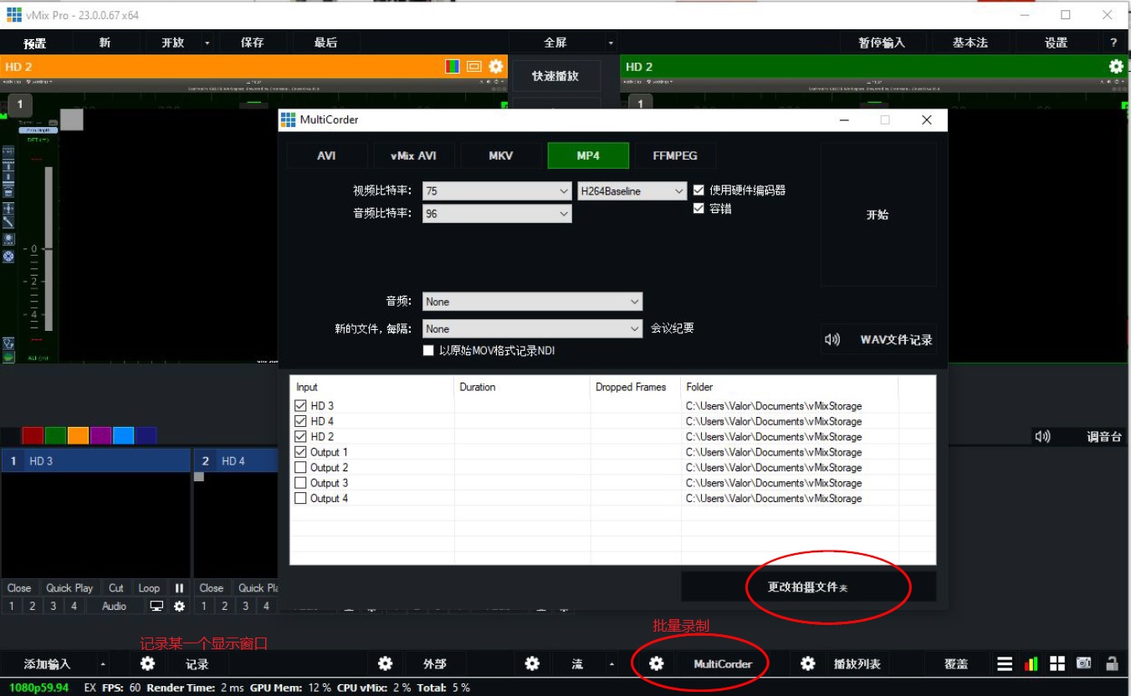Image resolution: width=1131 pixels, height=696 pixels.
Task: Check Output 3 in the input list
Action: coord(301,483)
